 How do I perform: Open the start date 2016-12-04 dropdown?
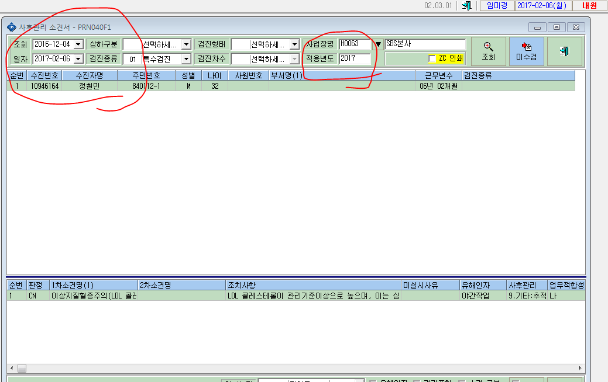(x=78, y=44)
